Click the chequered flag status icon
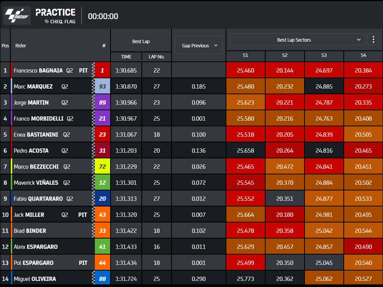The width and height of the screenshot is (383, 287). click(46, 21)
